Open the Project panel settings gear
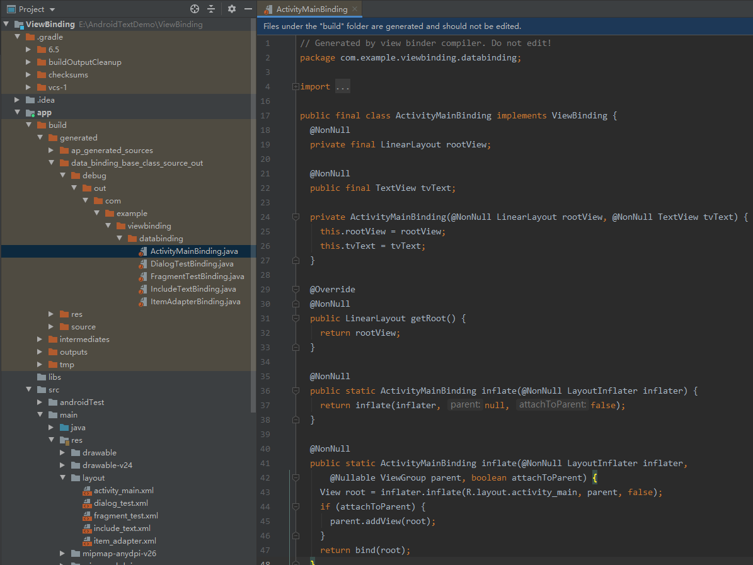This screenshot has height=565, width=753. pyautogui.click(x=231, y=9)
